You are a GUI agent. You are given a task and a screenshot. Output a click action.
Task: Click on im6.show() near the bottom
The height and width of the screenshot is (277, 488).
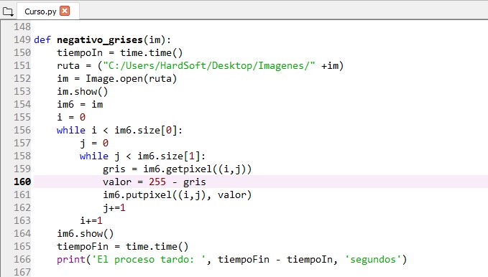tap(86, 233)
